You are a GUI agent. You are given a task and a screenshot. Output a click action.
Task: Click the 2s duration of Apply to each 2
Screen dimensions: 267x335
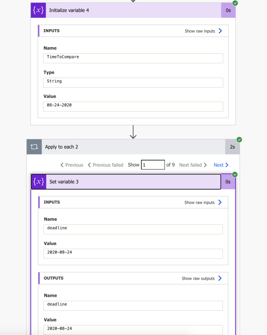[x=232, y=147]
